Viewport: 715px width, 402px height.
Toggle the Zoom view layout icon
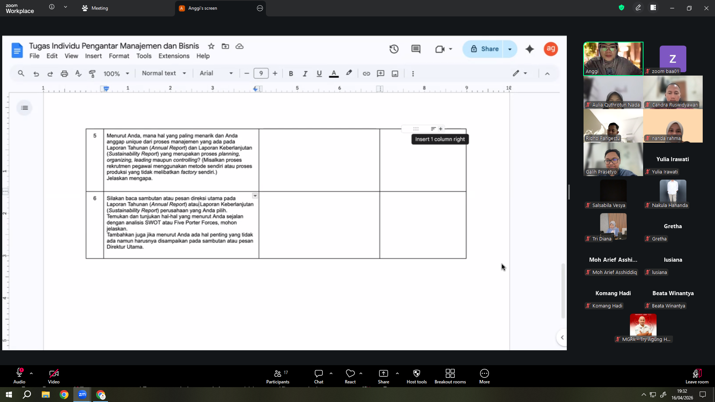(653, 8)
